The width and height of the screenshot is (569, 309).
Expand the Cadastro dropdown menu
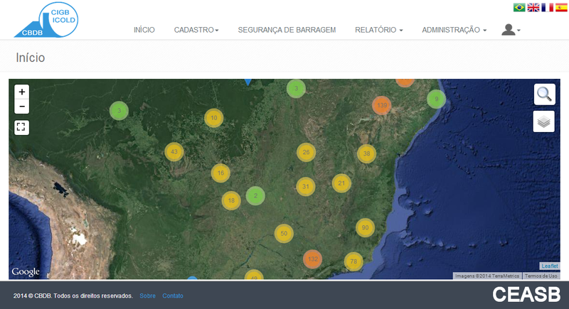[196, 30]
